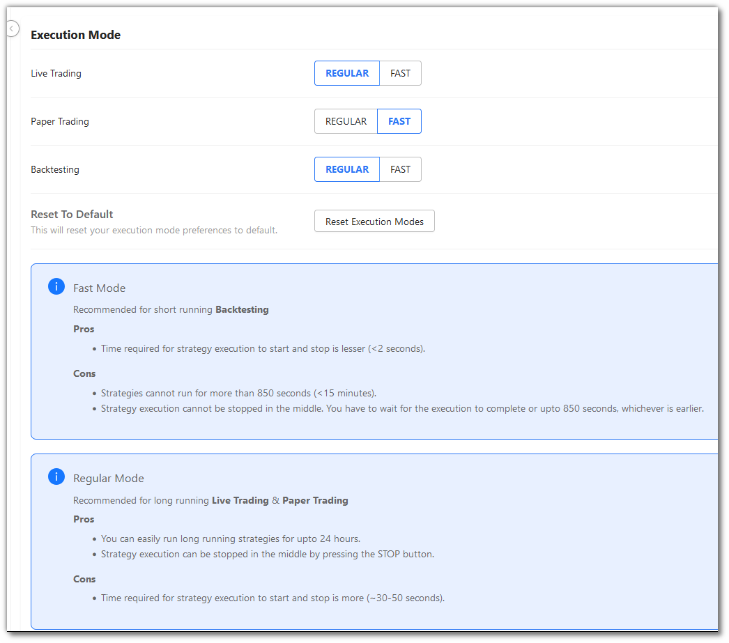Click the Regular Mode panel title
Screen dimensions: 729x643
click(108, 479)
